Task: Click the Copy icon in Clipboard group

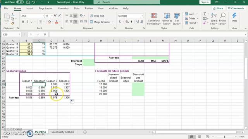Action: [12, 19]
